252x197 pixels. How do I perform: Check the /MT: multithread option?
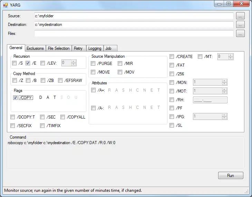pos(200,56)
